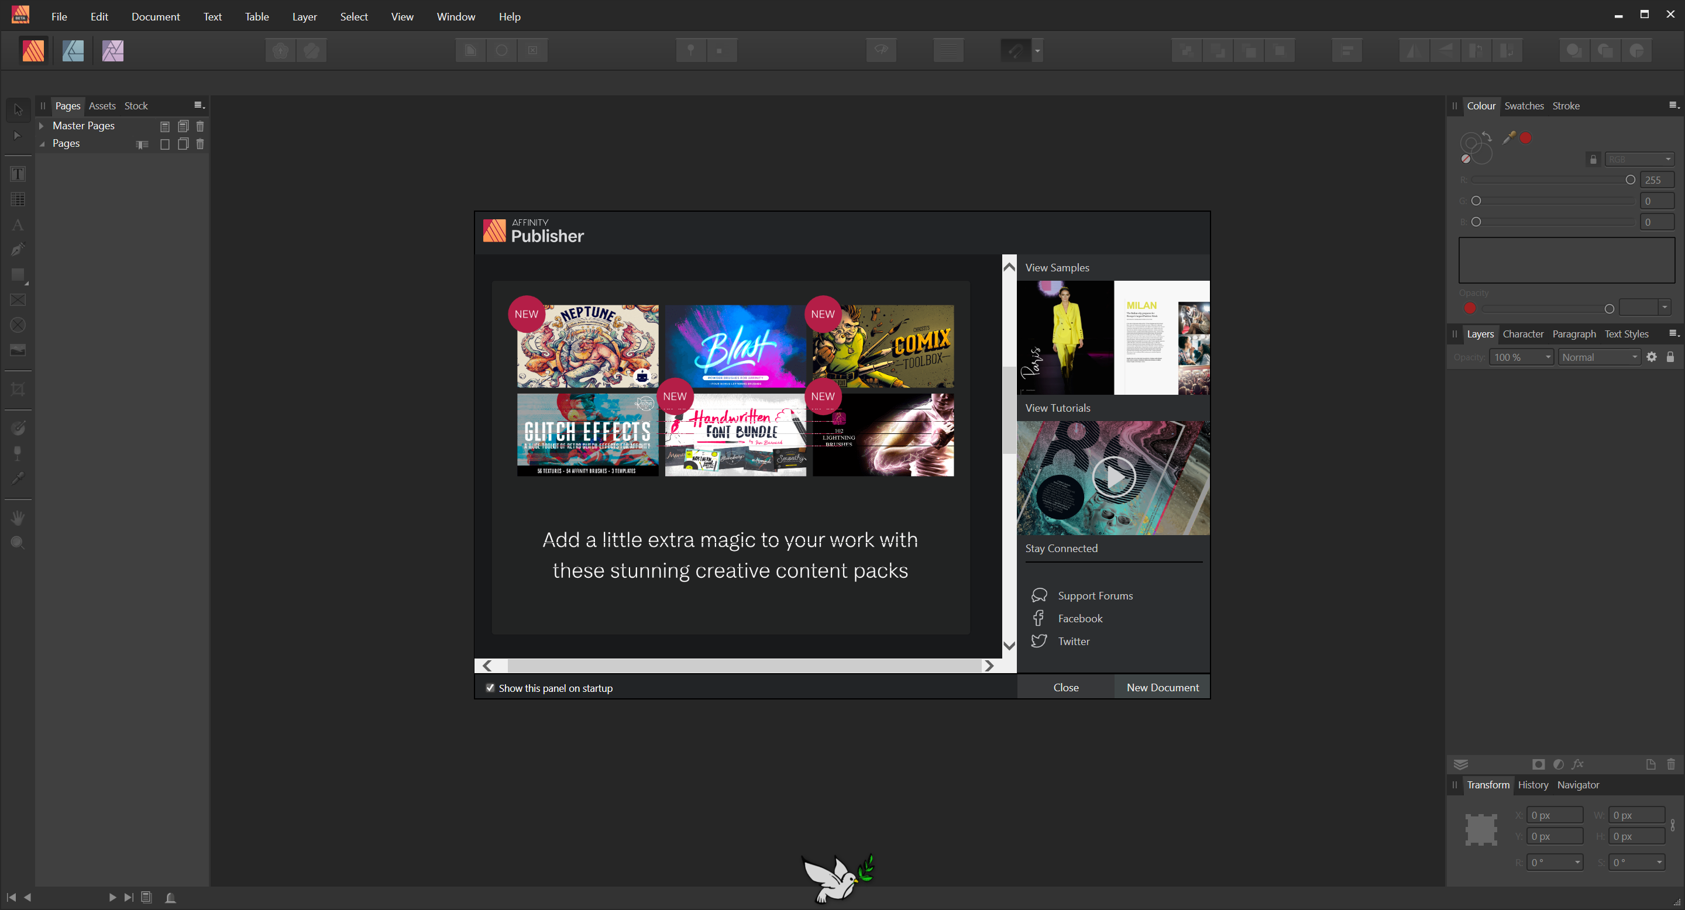The width and height of the screenshot is (1685, 910).
Task: Select the Zoom magnifier tool
Action: pyautogui.click(x=18, y=543)
